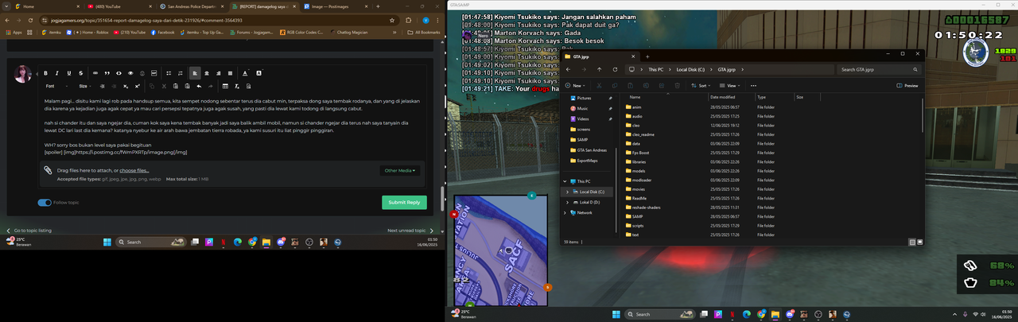Insert a table in the editor

pyautogui.click(x=225, y=86)
